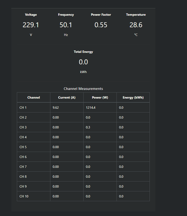Click the CH 8 current cell

(x=67, y=177)
